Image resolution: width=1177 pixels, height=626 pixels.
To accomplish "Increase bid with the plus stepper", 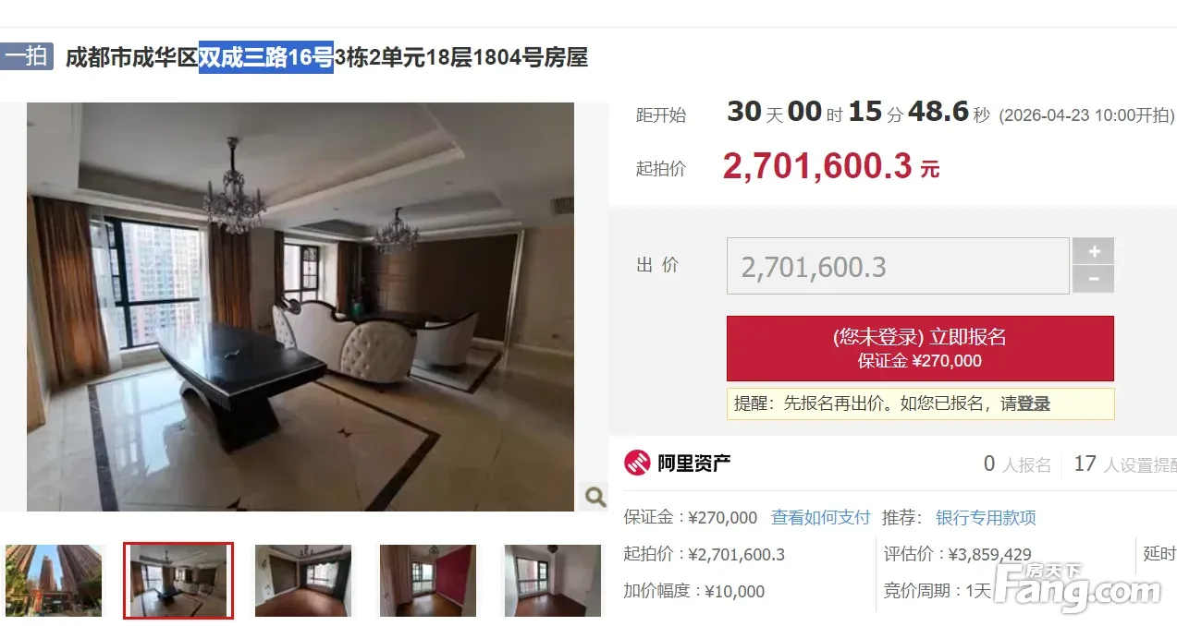I will pos(1093,251).
